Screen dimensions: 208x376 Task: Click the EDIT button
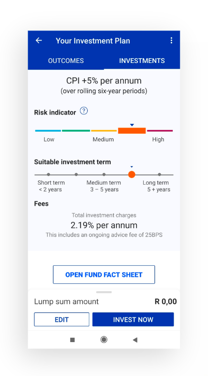coord(62,319)
